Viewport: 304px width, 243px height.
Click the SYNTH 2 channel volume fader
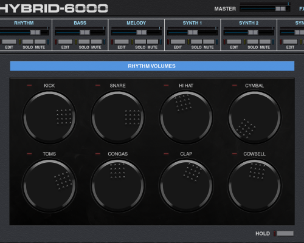pos(253,32)
